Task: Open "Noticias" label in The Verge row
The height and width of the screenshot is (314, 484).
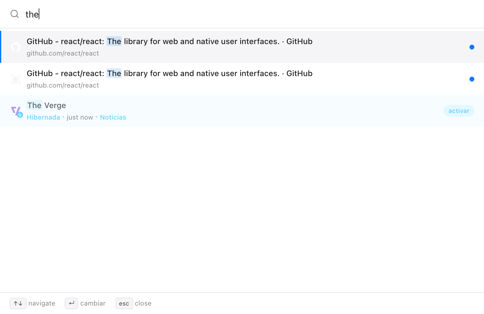Action: tap(113, 117)
